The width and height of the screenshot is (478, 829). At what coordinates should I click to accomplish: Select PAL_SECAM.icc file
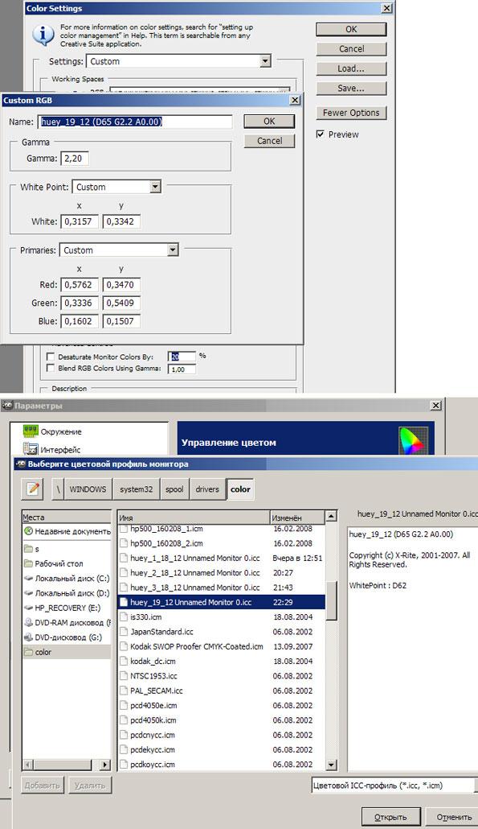pos(222,691)
